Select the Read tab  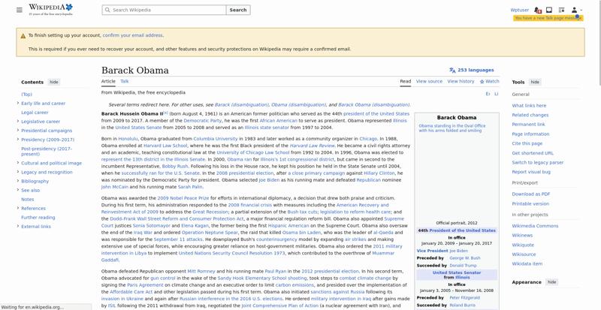point(405,81)
